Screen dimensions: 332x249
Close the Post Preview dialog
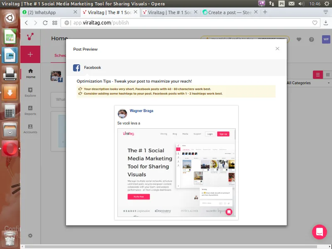pos(277,49)
